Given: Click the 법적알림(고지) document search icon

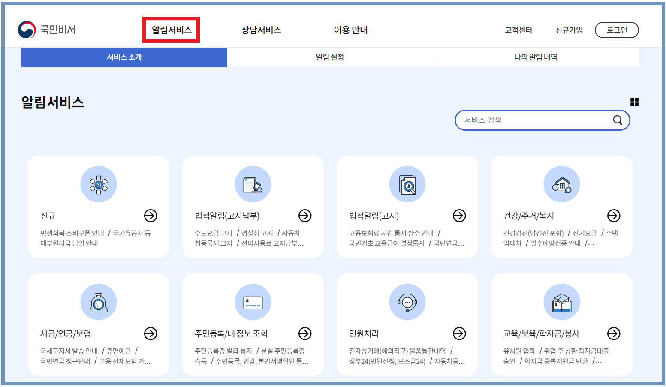Looking at the screenshot, I should tap(407, 184).
